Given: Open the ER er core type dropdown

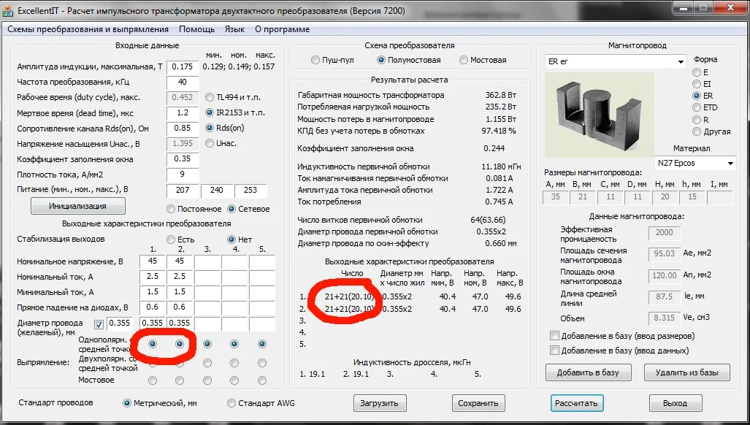Looking at the screenshot, I should coord(681,62).
